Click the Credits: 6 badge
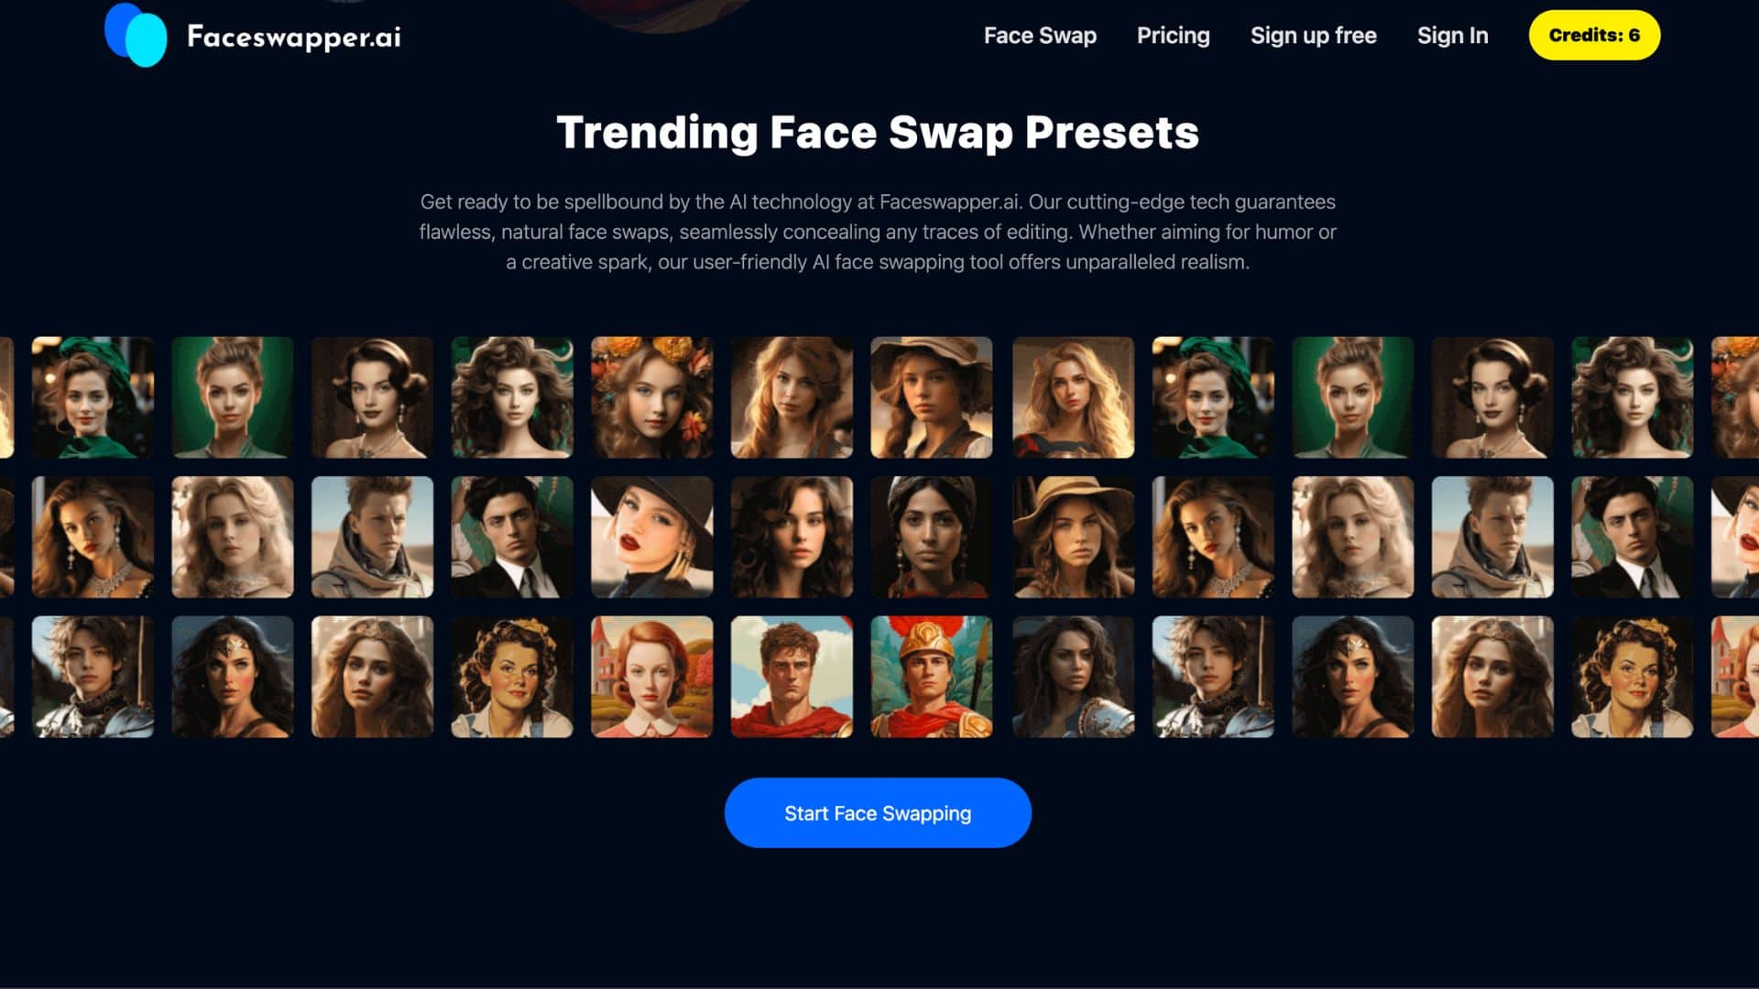1759x989 pixels. pos(1592,35)
